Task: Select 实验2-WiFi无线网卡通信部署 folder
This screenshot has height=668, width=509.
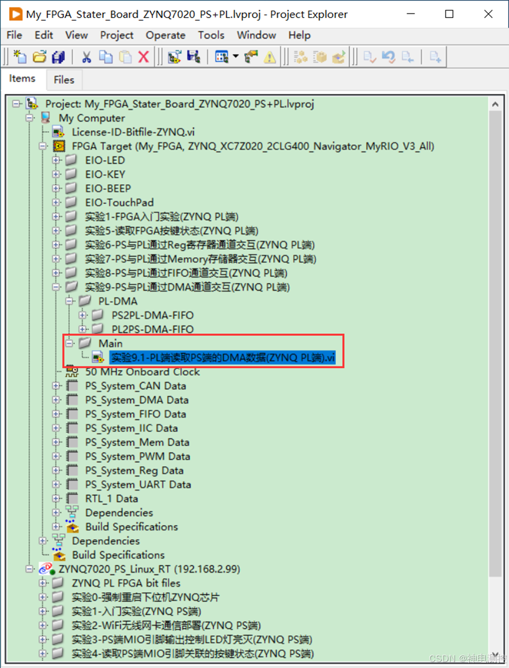Action: coord(166,625)
